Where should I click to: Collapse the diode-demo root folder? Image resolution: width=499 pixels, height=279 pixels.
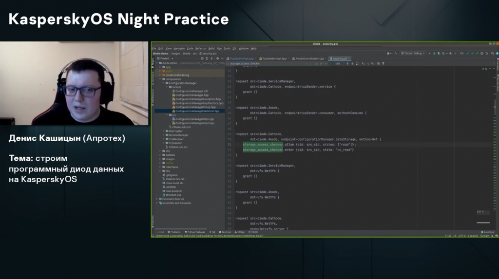pos(157,63)
